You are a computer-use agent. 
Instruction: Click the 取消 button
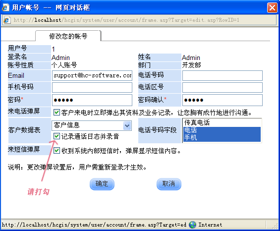pyautogui.click(x=169, y=184)
